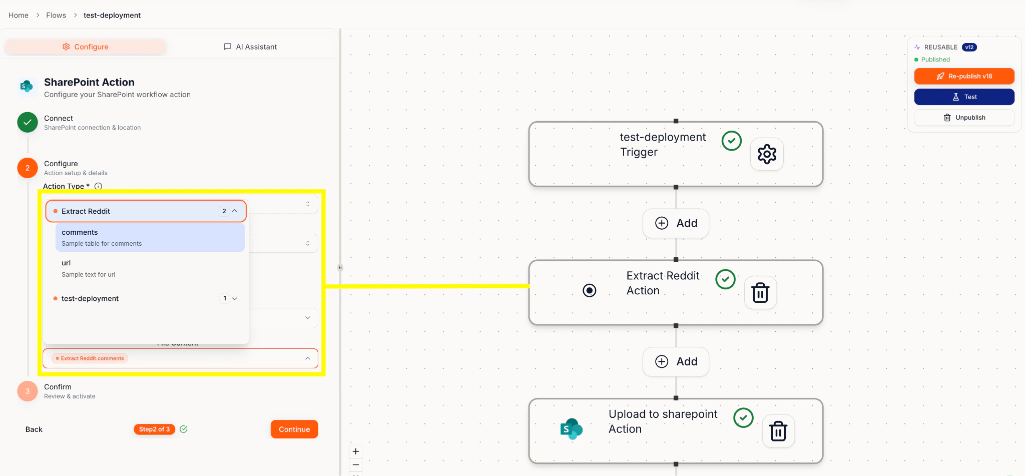Select the comments option
The width and height of the screenshot is (1025, 476).
tap(150, 237)
